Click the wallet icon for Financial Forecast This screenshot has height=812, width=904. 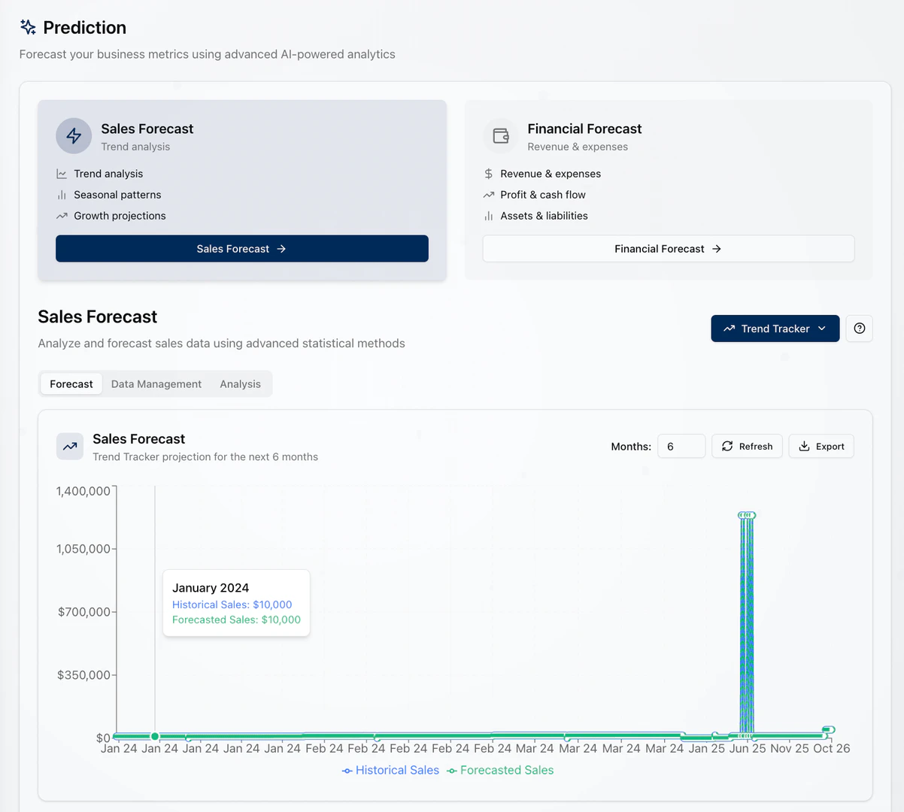pos(500,136)
